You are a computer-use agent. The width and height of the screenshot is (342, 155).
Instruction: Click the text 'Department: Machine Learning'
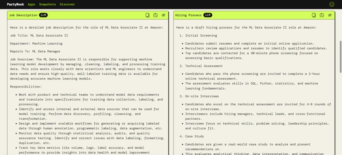(x=36, y=43)
